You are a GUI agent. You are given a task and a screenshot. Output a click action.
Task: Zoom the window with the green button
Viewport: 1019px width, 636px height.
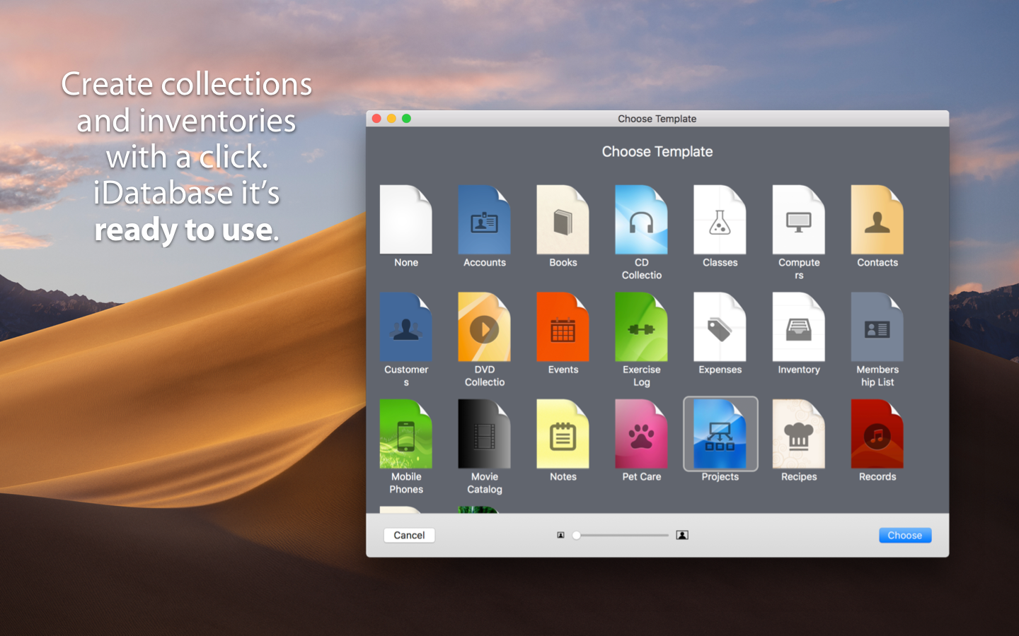pyautogui.click(x=407, y=119)
